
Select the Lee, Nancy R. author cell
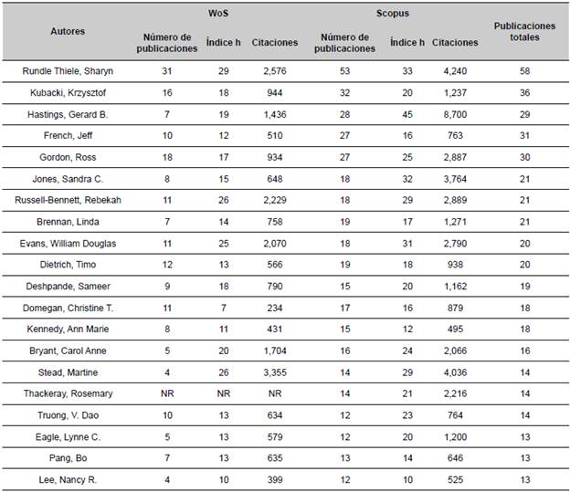pyautogui.click(x=68, y=477)
